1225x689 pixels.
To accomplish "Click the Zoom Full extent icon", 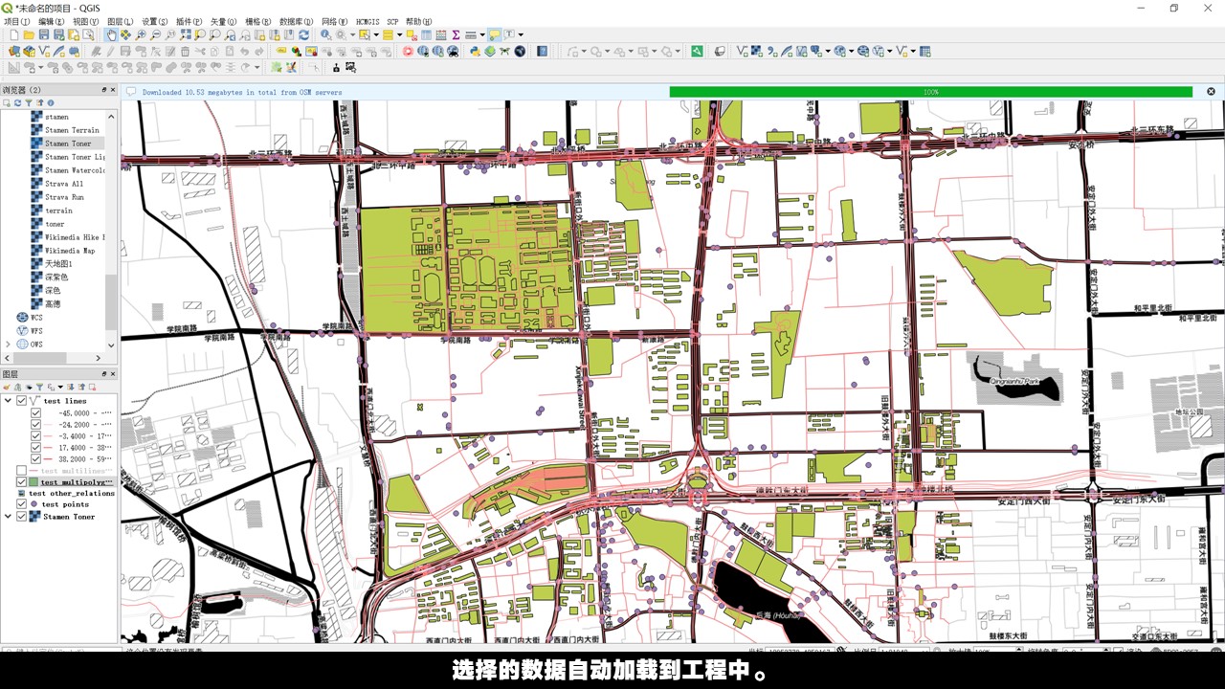I will (185, 34).
